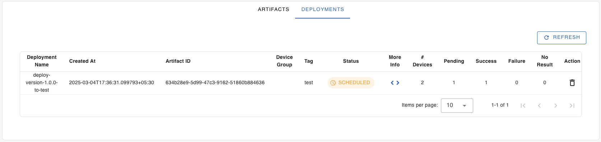The height and width of the screenshot is (142, 601).
Task: Click the created timestamp 2025-03-04T17:36:31.099793+05:30
Action: [x=111, y=83]
